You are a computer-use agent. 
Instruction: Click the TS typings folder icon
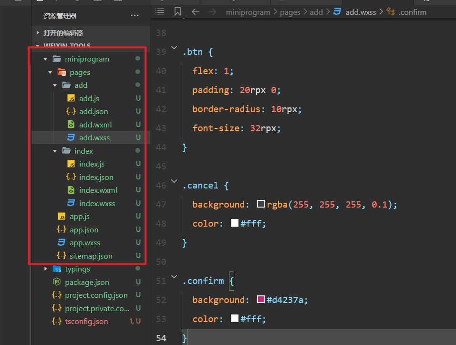tap(57, 269)
